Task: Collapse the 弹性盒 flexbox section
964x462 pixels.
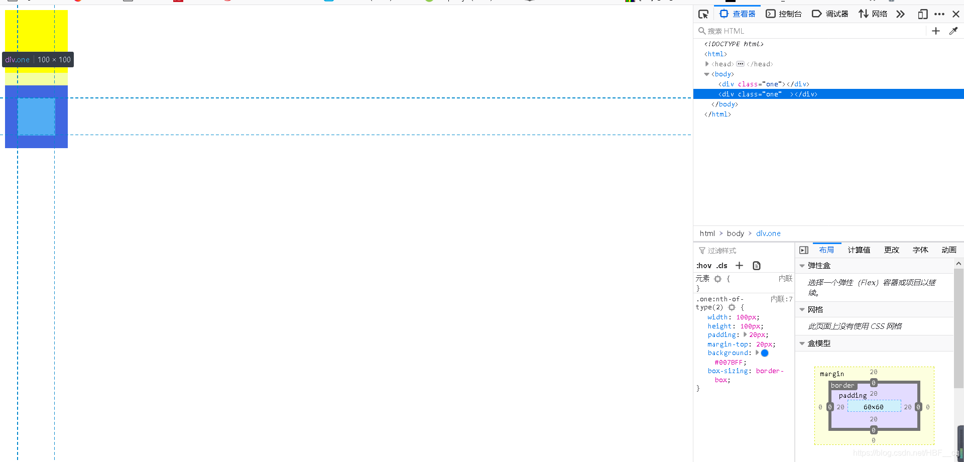Action: [802, 266]
